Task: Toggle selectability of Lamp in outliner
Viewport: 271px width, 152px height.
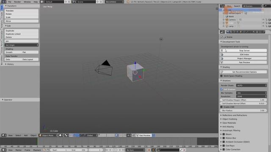Action: [266, 26]
